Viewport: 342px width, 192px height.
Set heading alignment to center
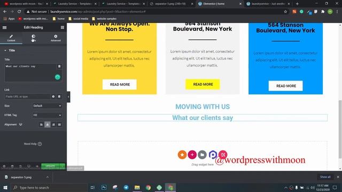48,124
